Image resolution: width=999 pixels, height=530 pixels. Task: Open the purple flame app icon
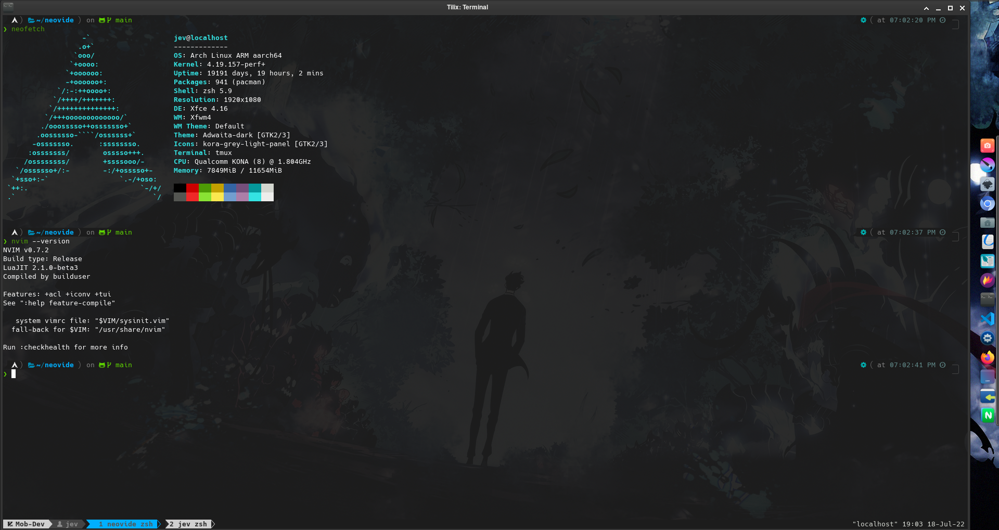click(987, 280)
